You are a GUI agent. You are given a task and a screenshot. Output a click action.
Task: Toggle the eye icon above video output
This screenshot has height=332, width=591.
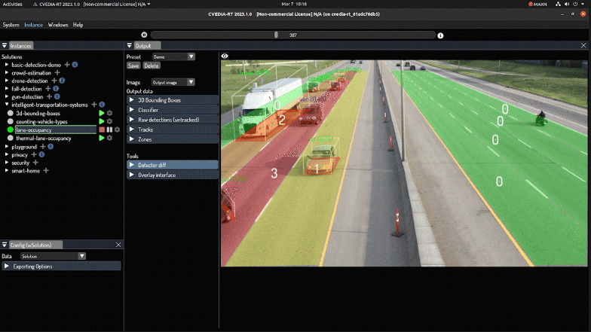[225, 56]
